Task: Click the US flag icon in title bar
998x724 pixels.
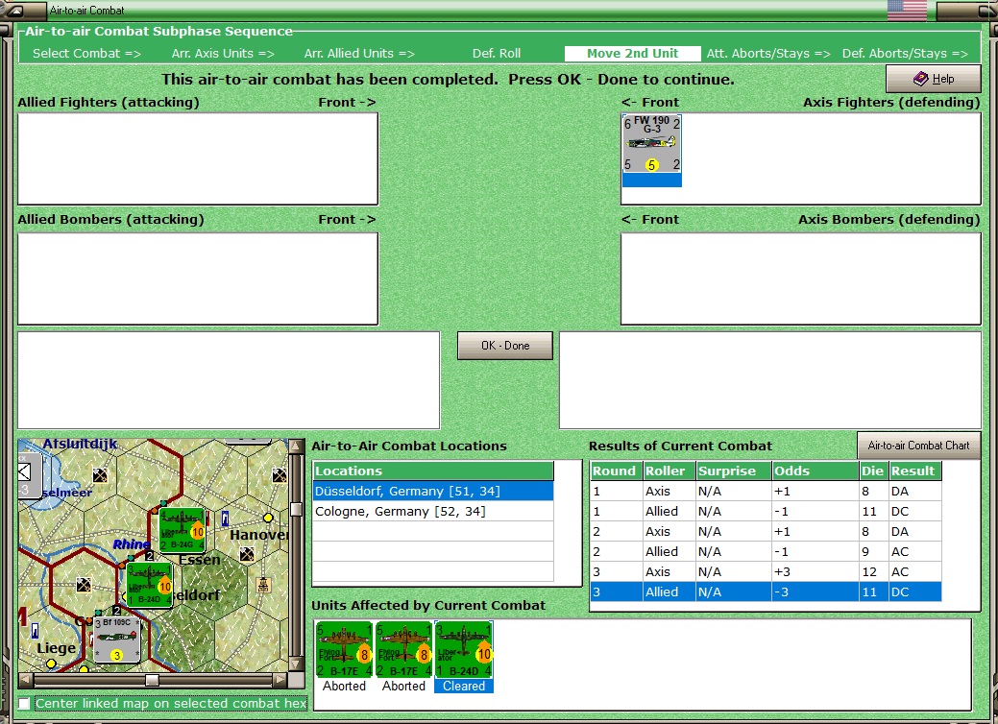Action: (x=907, y=11)
